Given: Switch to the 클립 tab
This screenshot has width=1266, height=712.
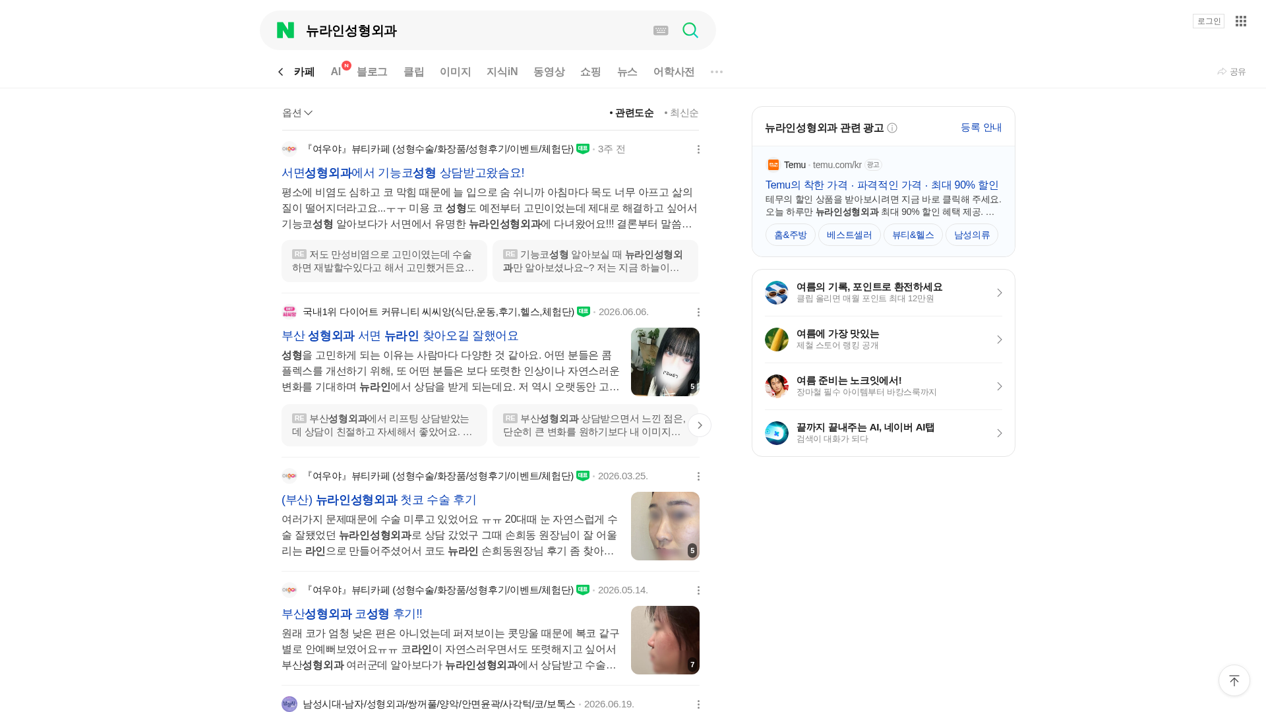Looking at the screenshot, I should (x=413, y=72).
